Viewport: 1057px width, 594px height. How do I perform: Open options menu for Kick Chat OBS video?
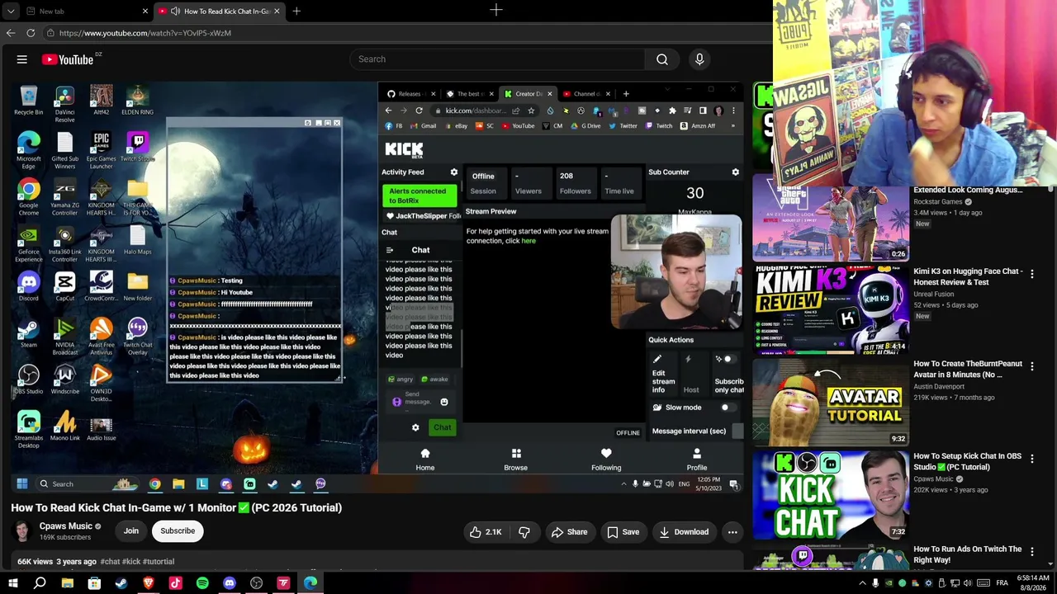(x=1032, y=459)
